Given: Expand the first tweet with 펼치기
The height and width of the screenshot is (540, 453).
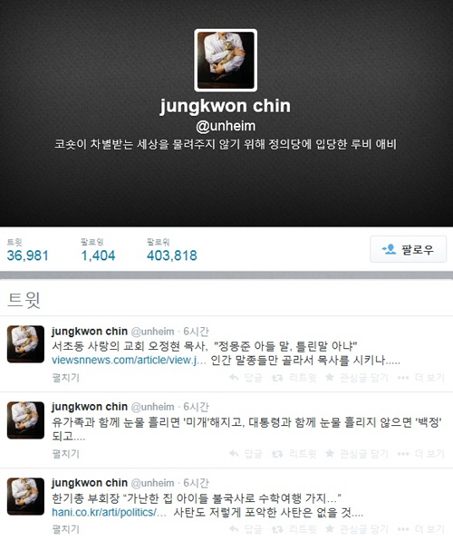Looking at the screenshot, I should (65, 378).
